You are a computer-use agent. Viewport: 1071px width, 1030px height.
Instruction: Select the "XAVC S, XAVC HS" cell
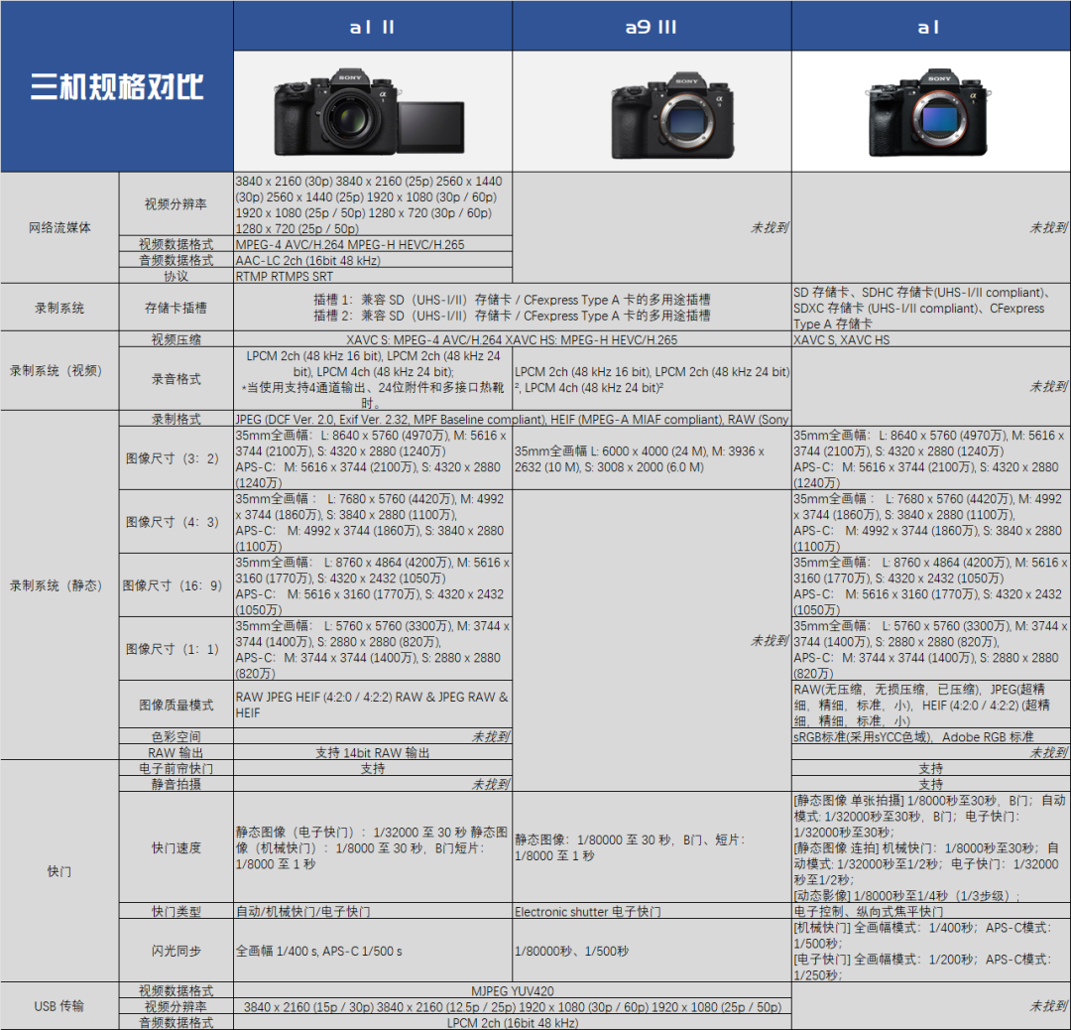(x=931, y=339)
